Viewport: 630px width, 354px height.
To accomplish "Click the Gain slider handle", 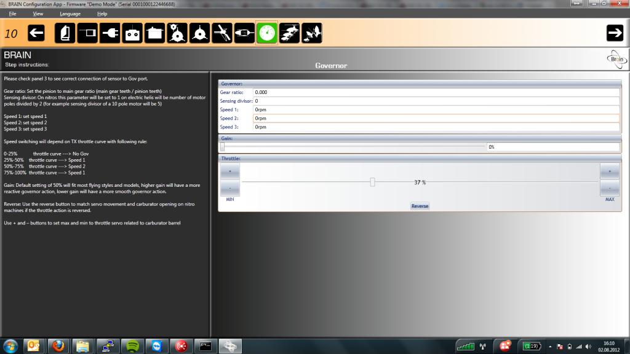I will (222, 147).
